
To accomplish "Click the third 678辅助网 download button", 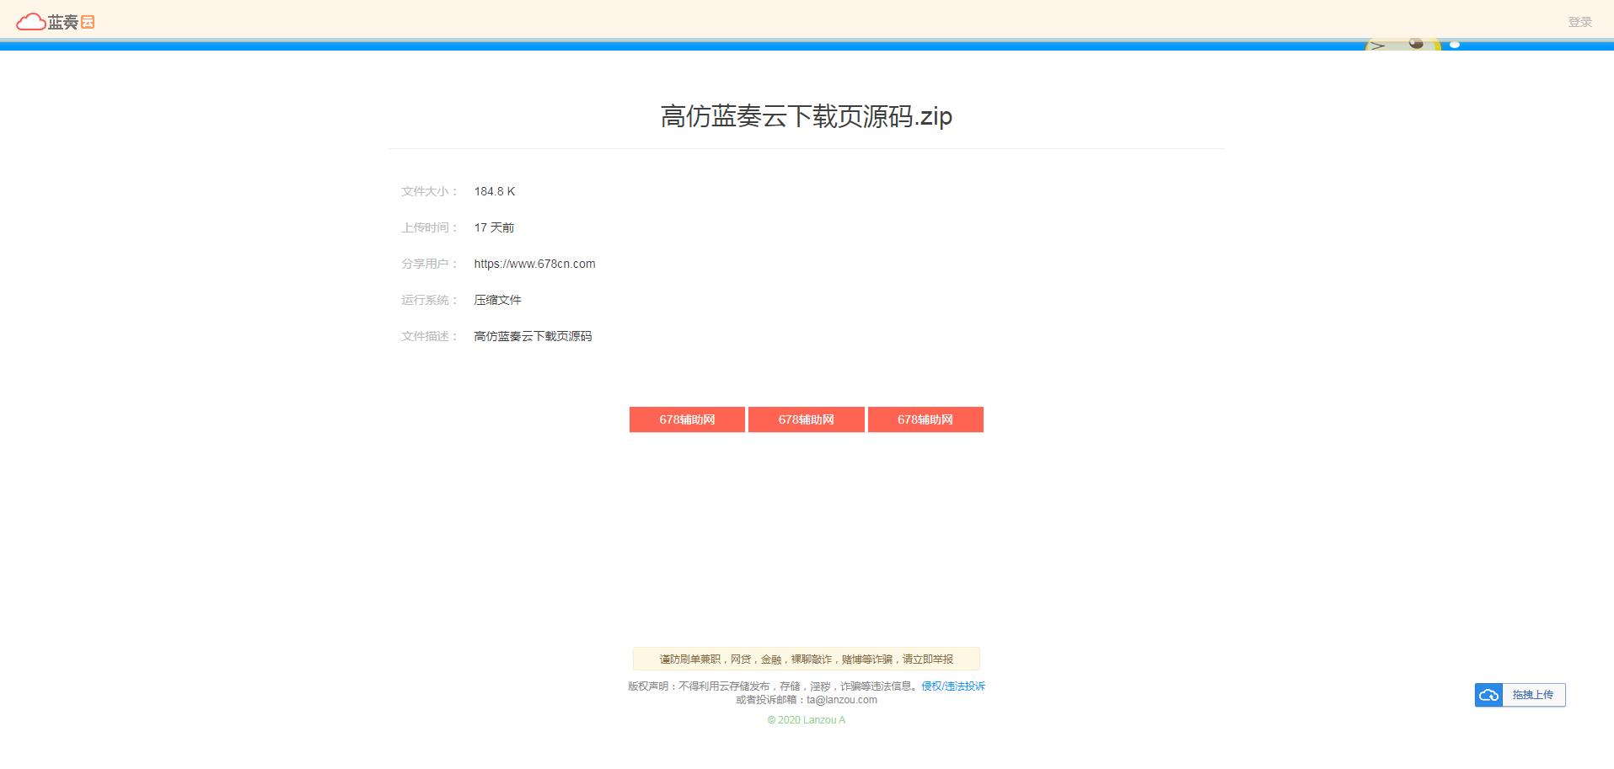I will click(x=925, y=419).
